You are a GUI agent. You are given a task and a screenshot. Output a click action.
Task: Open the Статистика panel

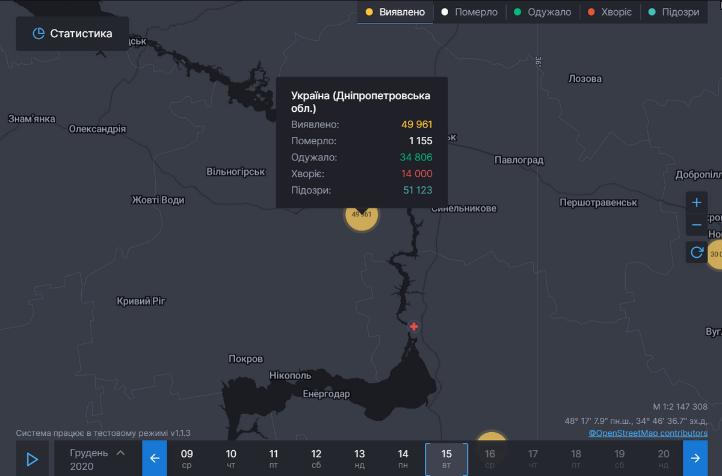(72, 34)
